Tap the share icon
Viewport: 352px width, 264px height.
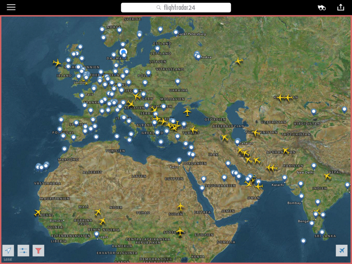coord(341,7)
